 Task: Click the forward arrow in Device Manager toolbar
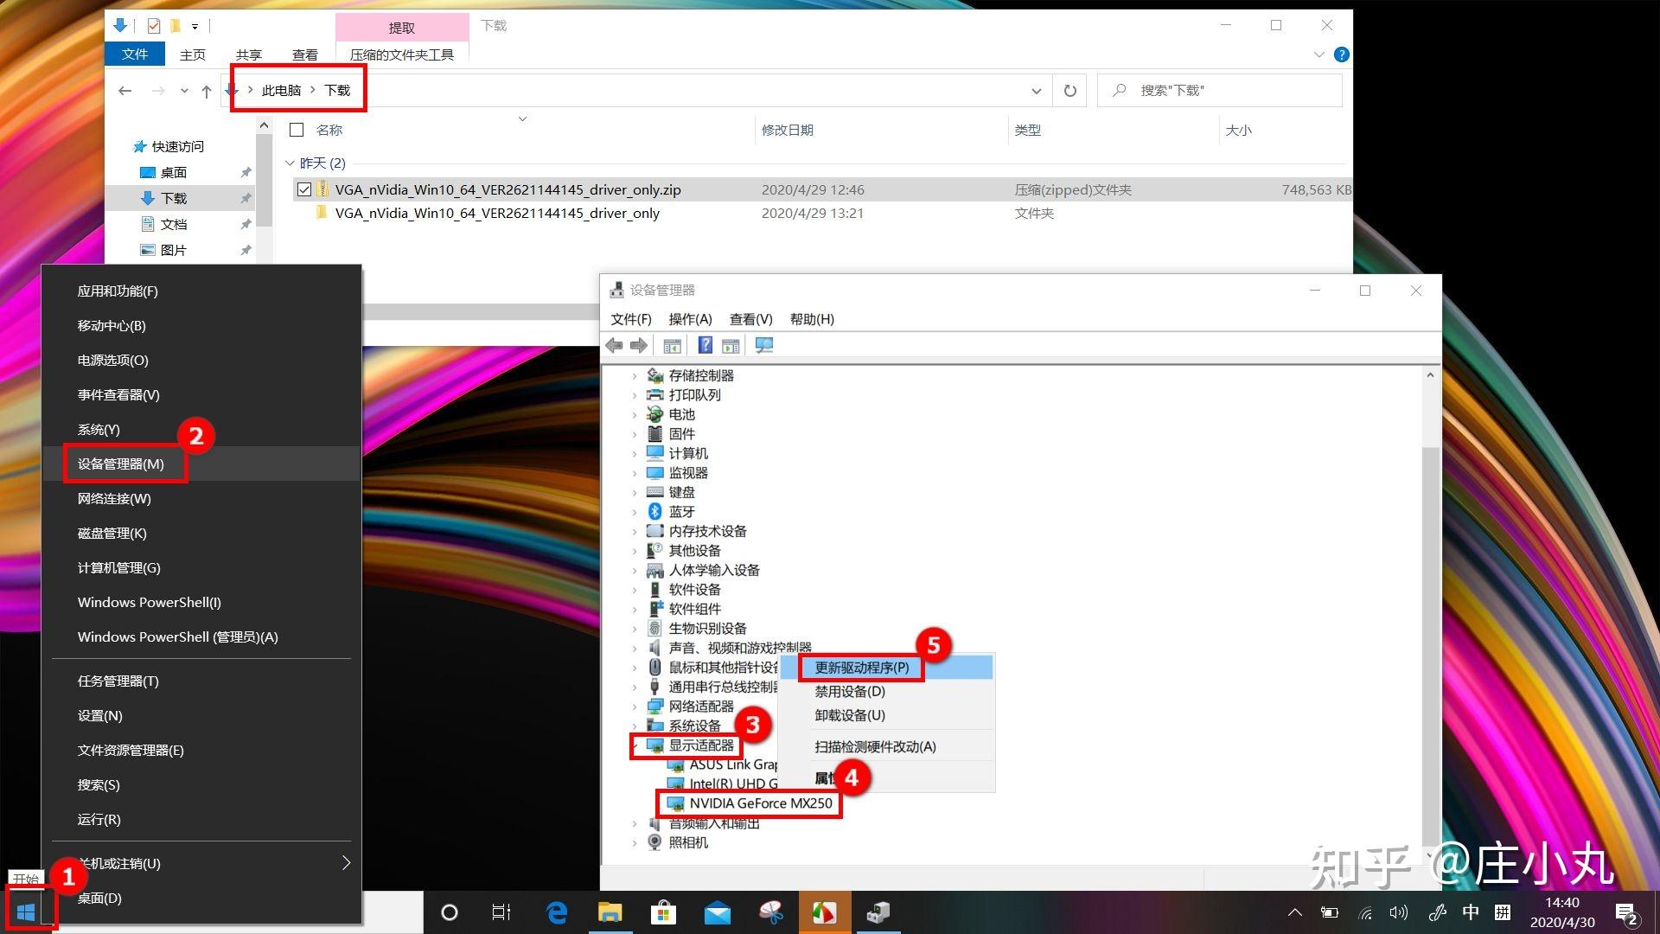(639, 345)
